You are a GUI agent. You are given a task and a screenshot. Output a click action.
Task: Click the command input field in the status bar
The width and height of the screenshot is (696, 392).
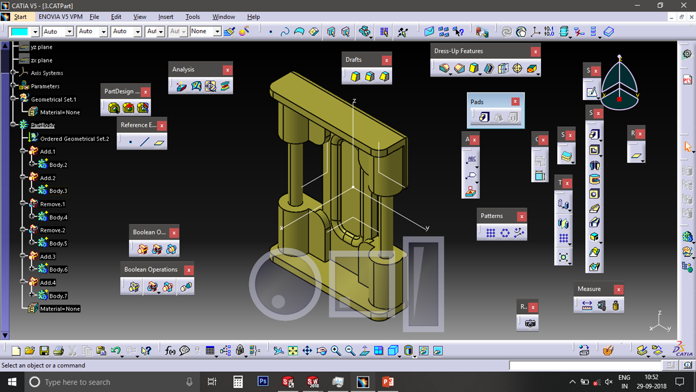point(586,365)
